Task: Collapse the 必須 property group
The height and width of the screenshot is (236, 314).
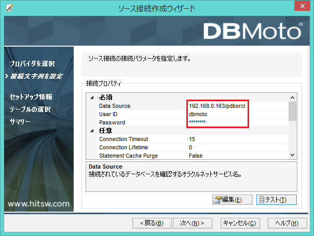Action: 92,98
